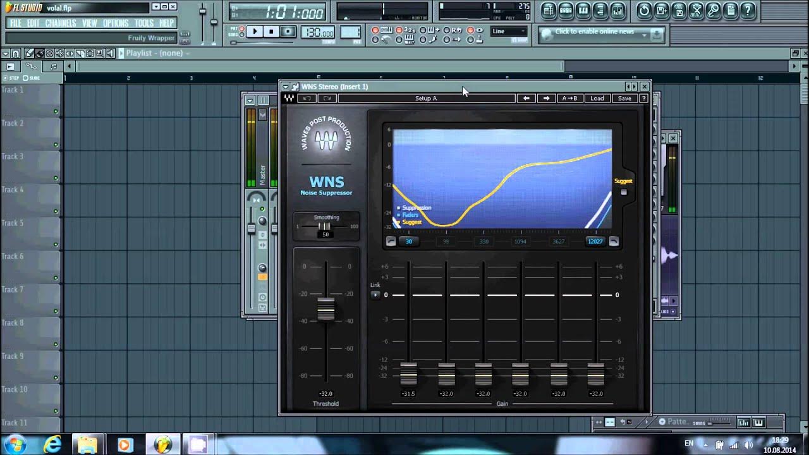The image size is (809, 455).
Task: Open the playlist options menu arrow
Action: pyautogui.click(x=6, y=54)
